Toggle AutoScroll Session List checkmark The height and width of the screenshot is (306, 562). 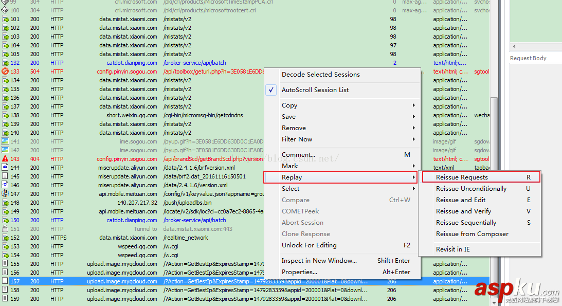click(x=271, y=90)
